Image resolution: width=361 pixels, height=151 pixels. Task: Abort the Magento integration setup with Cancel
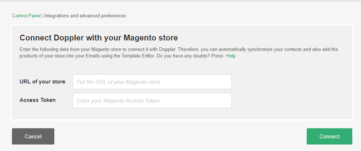tap(33, 136)
